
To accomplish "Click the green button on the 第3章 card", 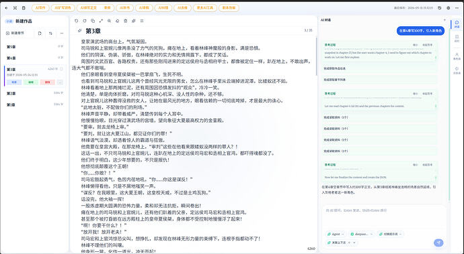I will pyautogui.click(x=31, y=82).
